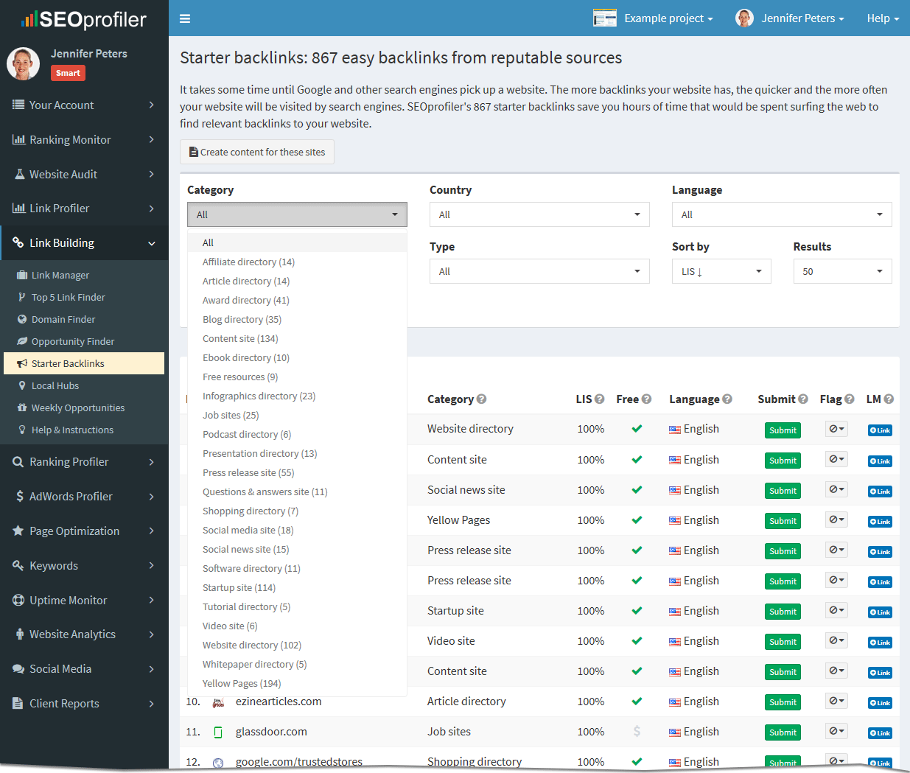Screen dimensions: 910x773
Task: Select Startup site (114) option
Action: pos(297,587)
